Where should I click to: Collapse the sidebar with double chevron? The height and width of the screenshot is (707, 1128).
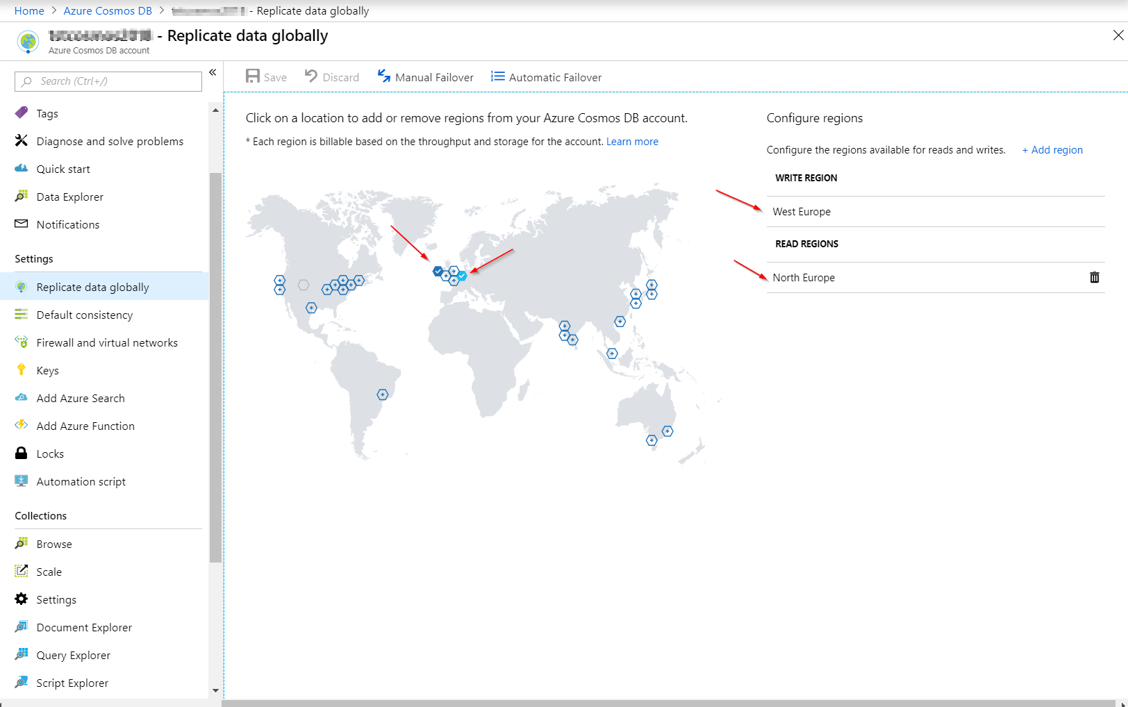[213, 72]
